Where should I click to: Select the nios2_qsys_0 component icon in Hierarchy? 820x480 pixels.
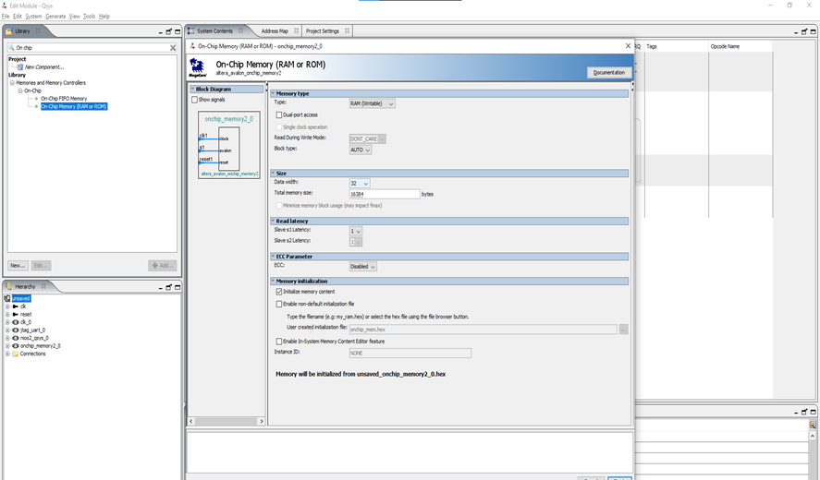tap(16, 338)
